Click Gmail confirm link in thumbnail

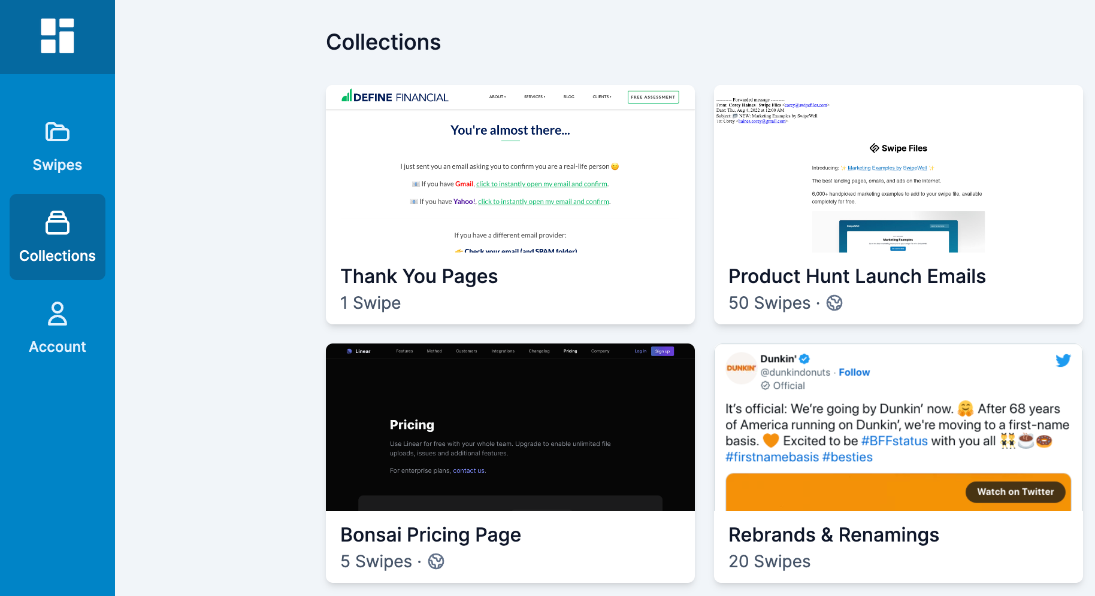click(x=542, y=184)
